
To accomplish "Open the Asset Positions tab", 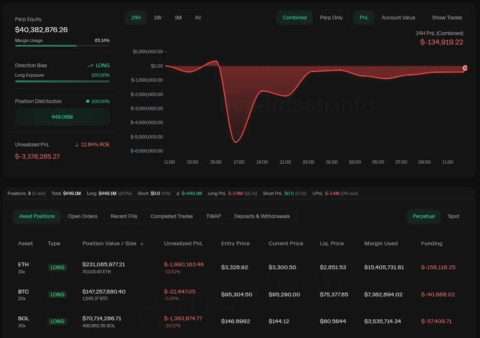I will click(37, 216).
